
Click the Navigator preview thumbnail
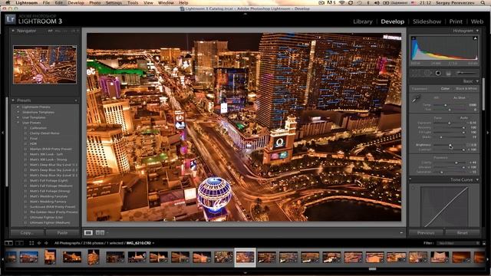(44, 64)
